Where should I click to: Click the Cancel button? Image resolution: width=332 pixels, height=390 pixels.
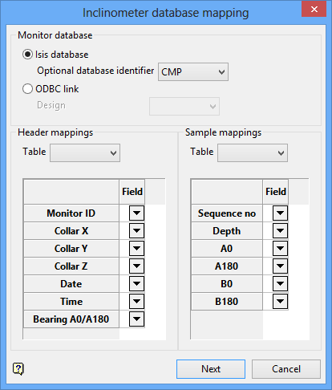coord(286,369)
